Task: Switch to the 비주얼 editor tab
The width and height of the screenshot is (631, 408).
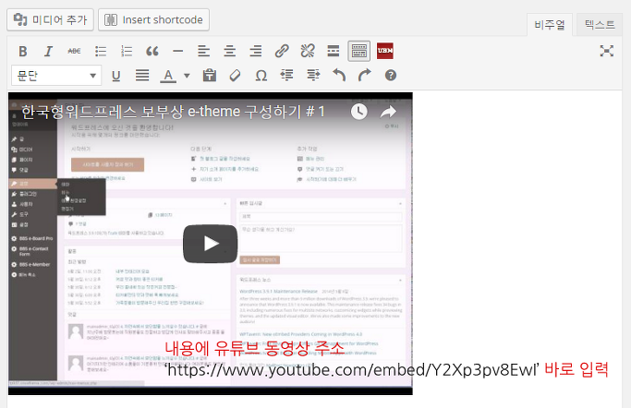Action: tap(550, 25)
